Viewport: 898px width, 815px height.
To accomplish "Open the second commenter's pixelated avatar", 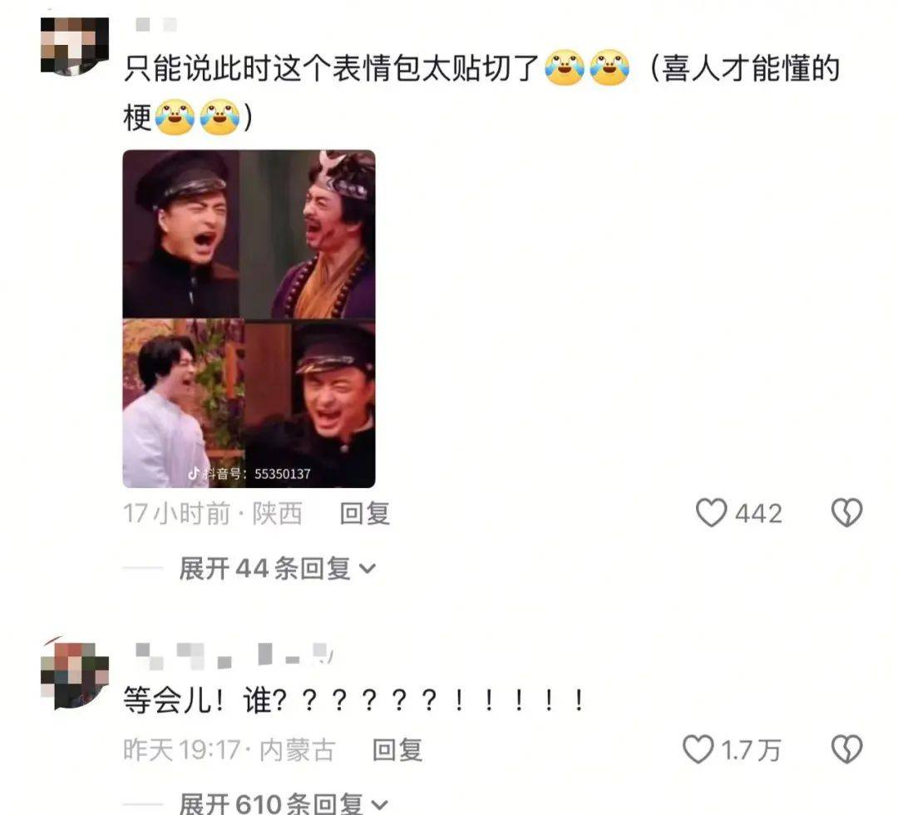I will click(x=75, y=673).
